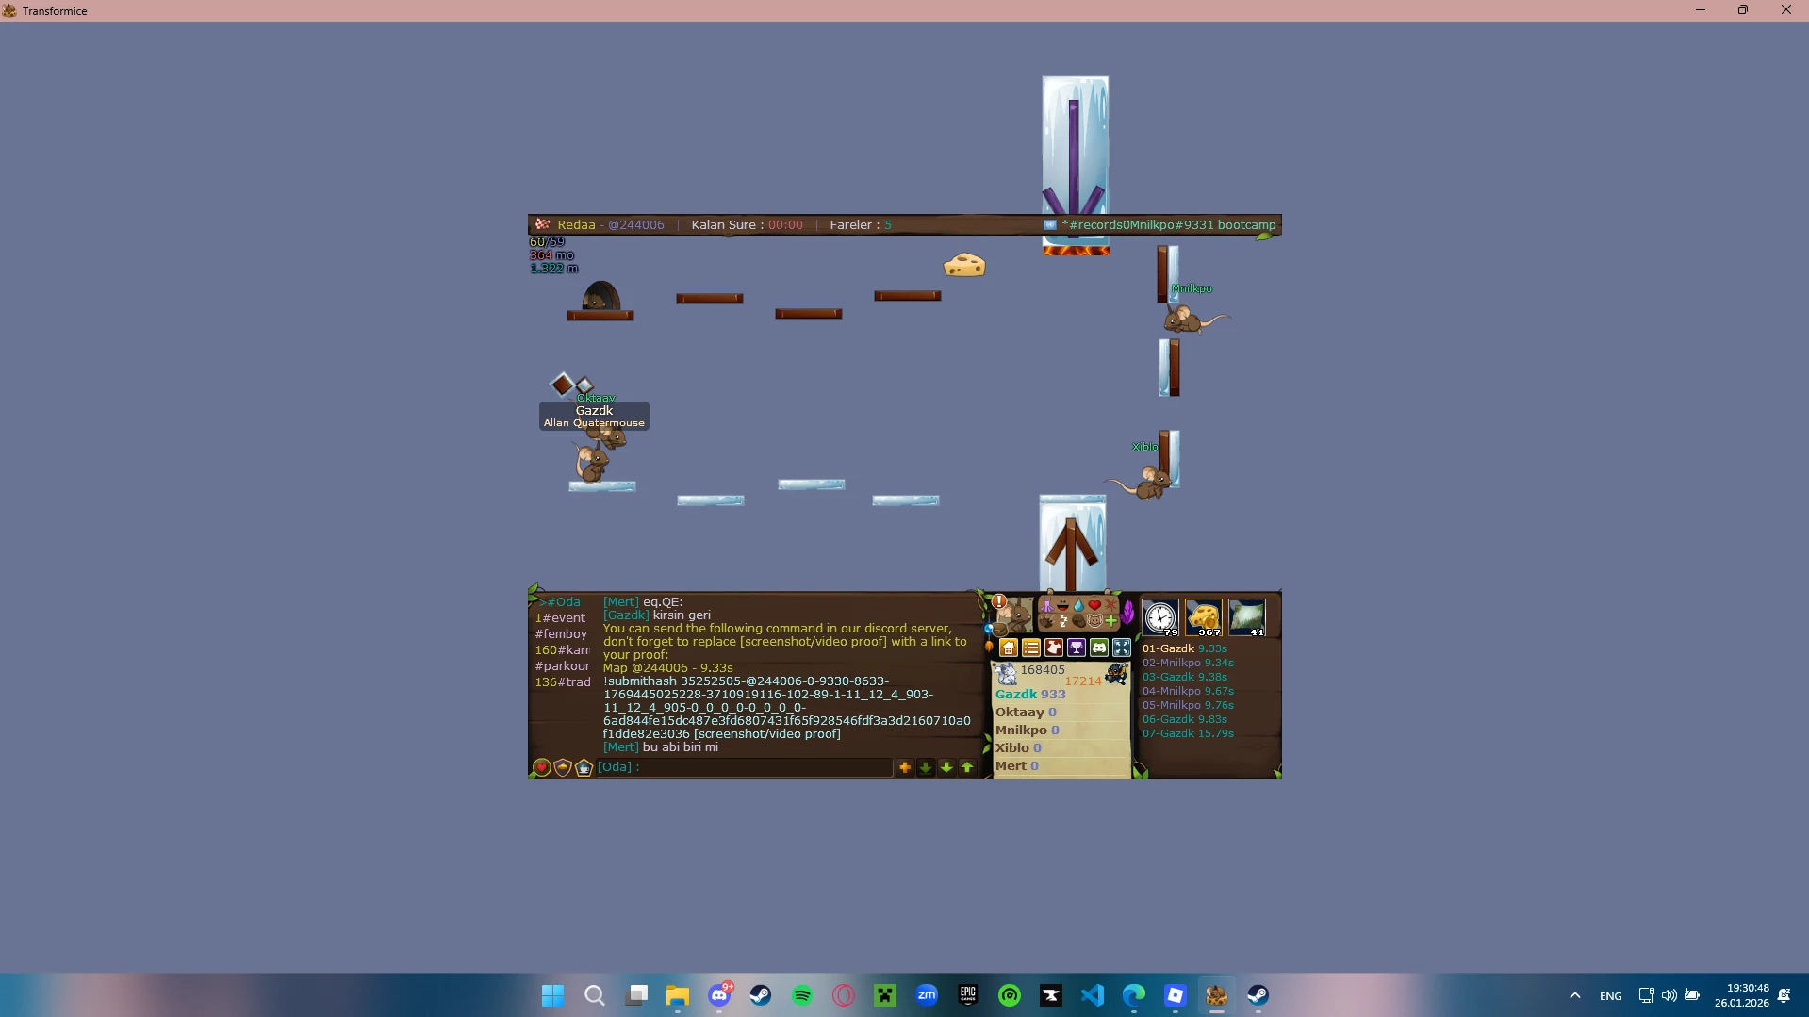Screen dimensions: 1809x1017
Task: Open Windows Start menu
Action: (553, 995)
